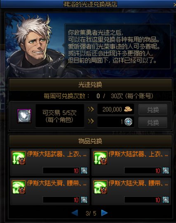Viewport: 176px width, 223px height.
Task: Close the 弗洛的光迹兑换商店 window
Action: coord(174,5)
